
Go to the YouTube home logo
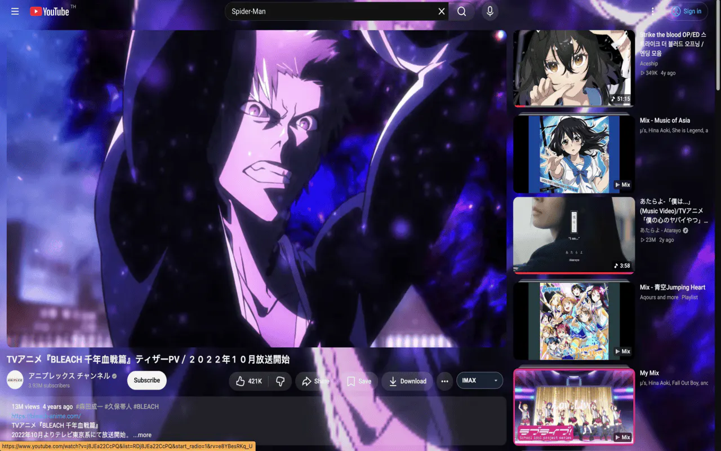pos(50,11)
